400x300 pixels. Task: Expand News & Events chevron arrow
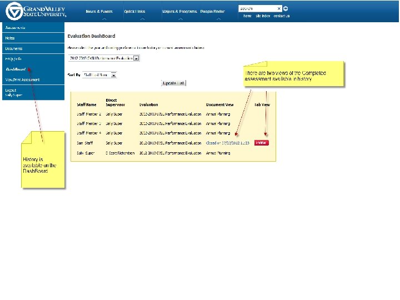tap(104, 19)
